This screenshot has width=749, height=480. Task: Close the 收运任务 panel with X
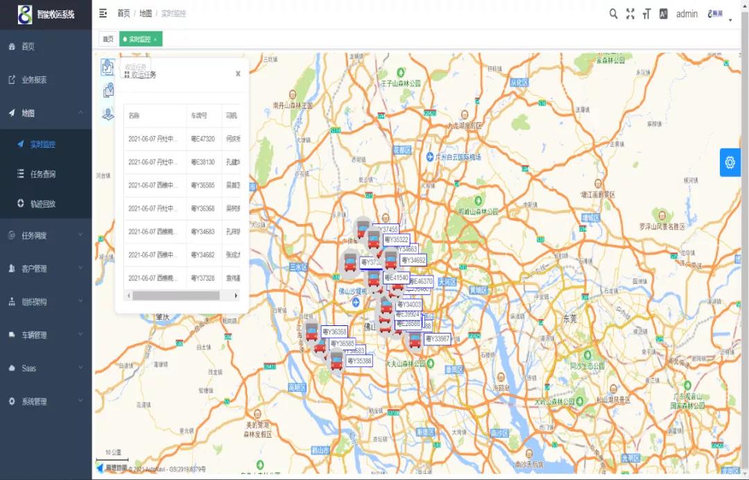tap(238, 74)
